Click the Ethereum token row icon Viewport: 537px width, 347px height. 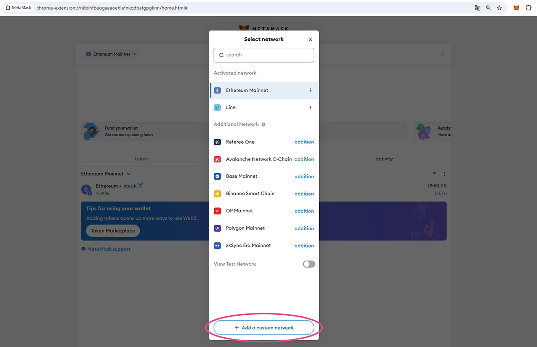pos(86,189)
